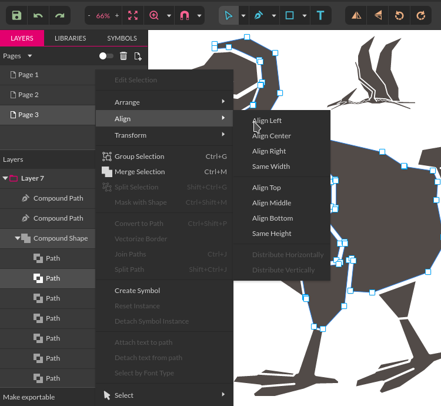Screen dimensions: 441x406
Task: Rotate selection counterclockwise
Action: [399, 15]
